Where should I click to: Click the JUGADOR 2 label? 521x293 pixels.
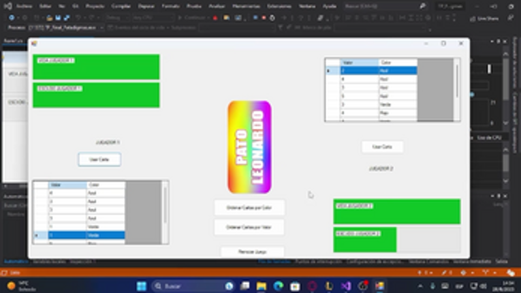click(x=381, y=168)
